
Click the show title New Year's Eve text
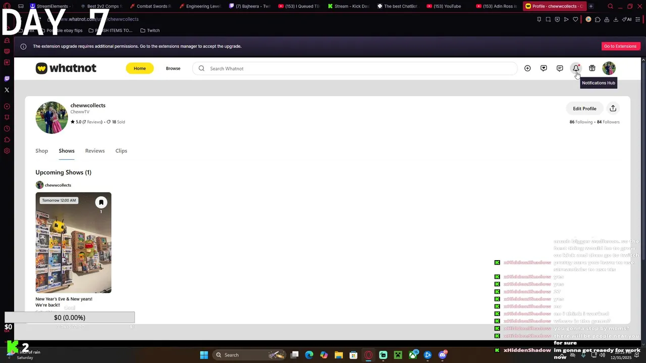(64, 302)
